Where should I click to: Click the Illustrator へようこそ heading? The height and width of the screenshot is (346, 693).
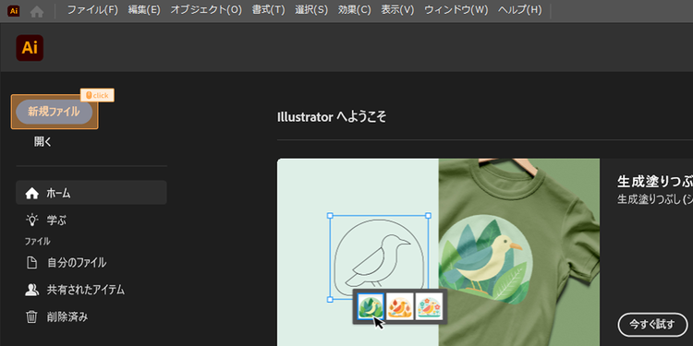pyautogui.click(x=332, y=117)
